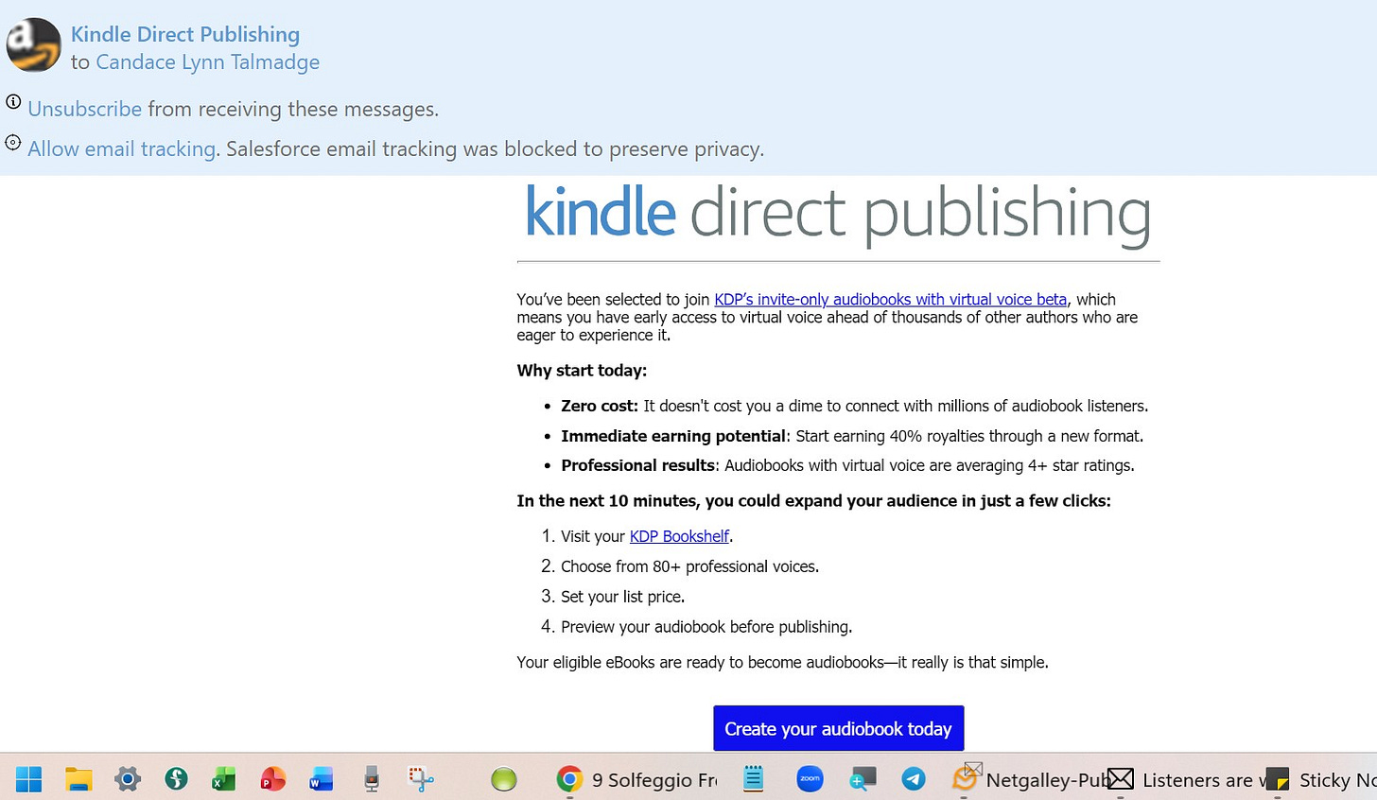The width and height of the screenshot is (1377, 800).
Task: Switch to Listeners are mail window
Action: pyautogui.click(x=1187, y=779)
